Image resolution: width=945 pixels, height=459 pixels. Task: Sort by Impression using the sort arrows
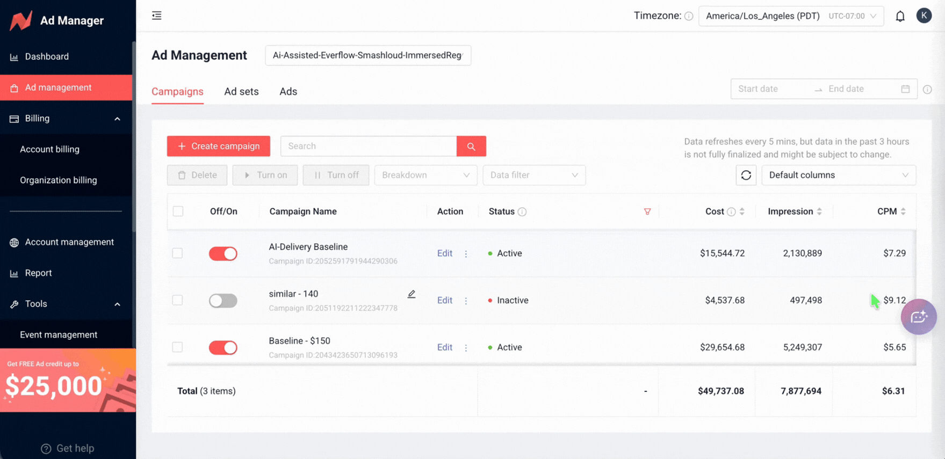click(819, 212)
